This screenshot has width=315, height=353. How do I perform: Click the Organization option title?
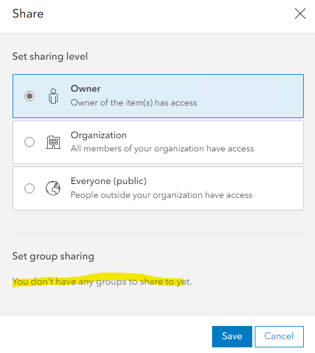pyautogui.click(x=99, y=135)
